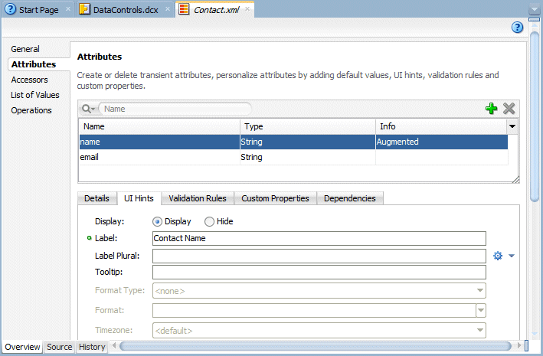
Task: Click the horizontal scrollbar left arrow
Action: click(x=114, y=345)
